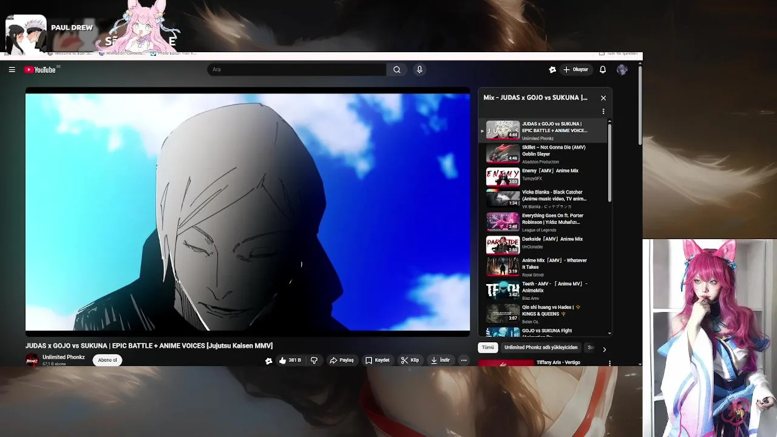
Task: Select the Tümü filter chip
Action: (488, 348)
